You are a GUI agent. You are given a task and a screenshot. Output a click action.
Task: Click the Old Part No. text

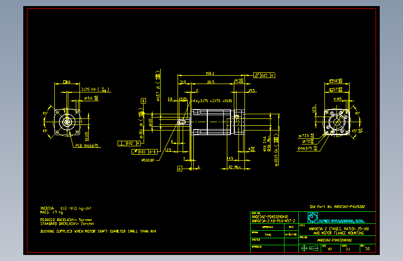[337, 207]
